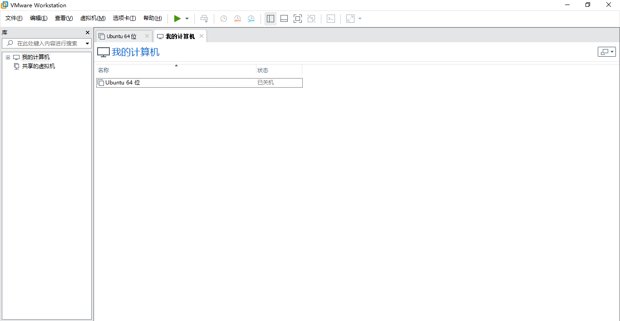Open the 虚拟机(M) menu
Screen dimensions: 620x321
[x=93, y=18]
